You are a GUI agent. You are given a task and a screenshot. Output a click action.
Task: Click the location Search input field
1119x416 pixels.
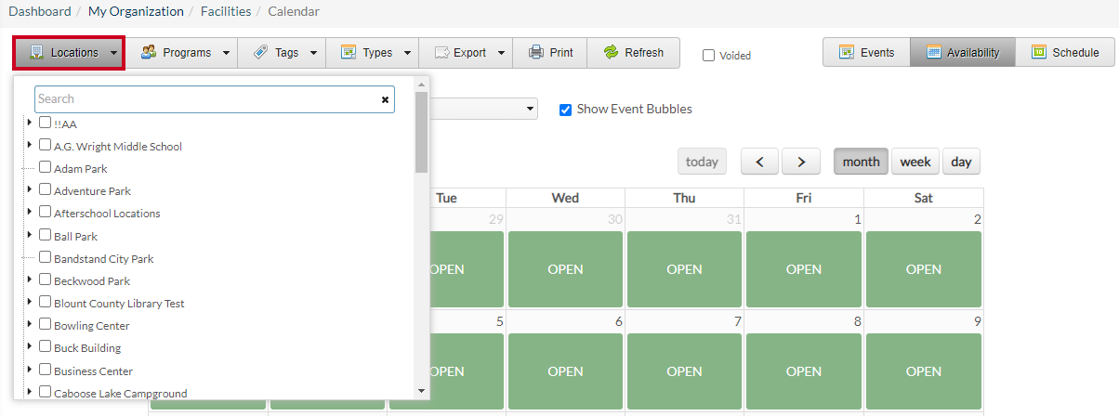(x=206, y=99)
